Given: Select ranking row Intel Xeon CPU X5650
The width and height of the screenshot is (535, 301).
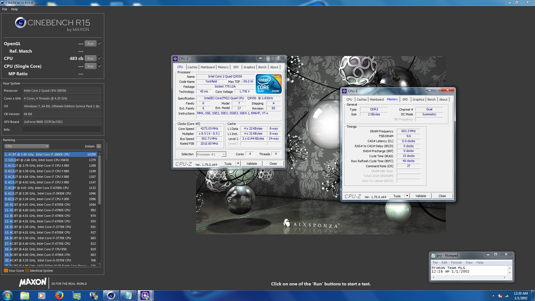Looking at the screenshot, I should [50, 160].
